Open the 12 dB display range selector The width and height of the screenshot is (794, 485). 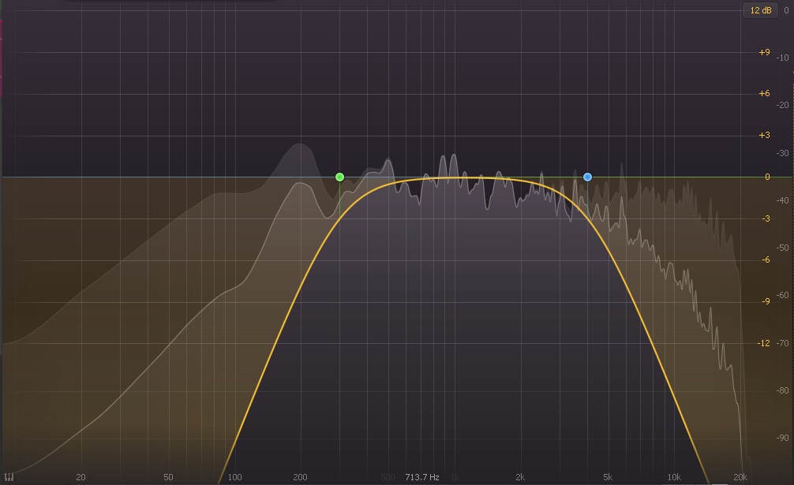point(760,10)
